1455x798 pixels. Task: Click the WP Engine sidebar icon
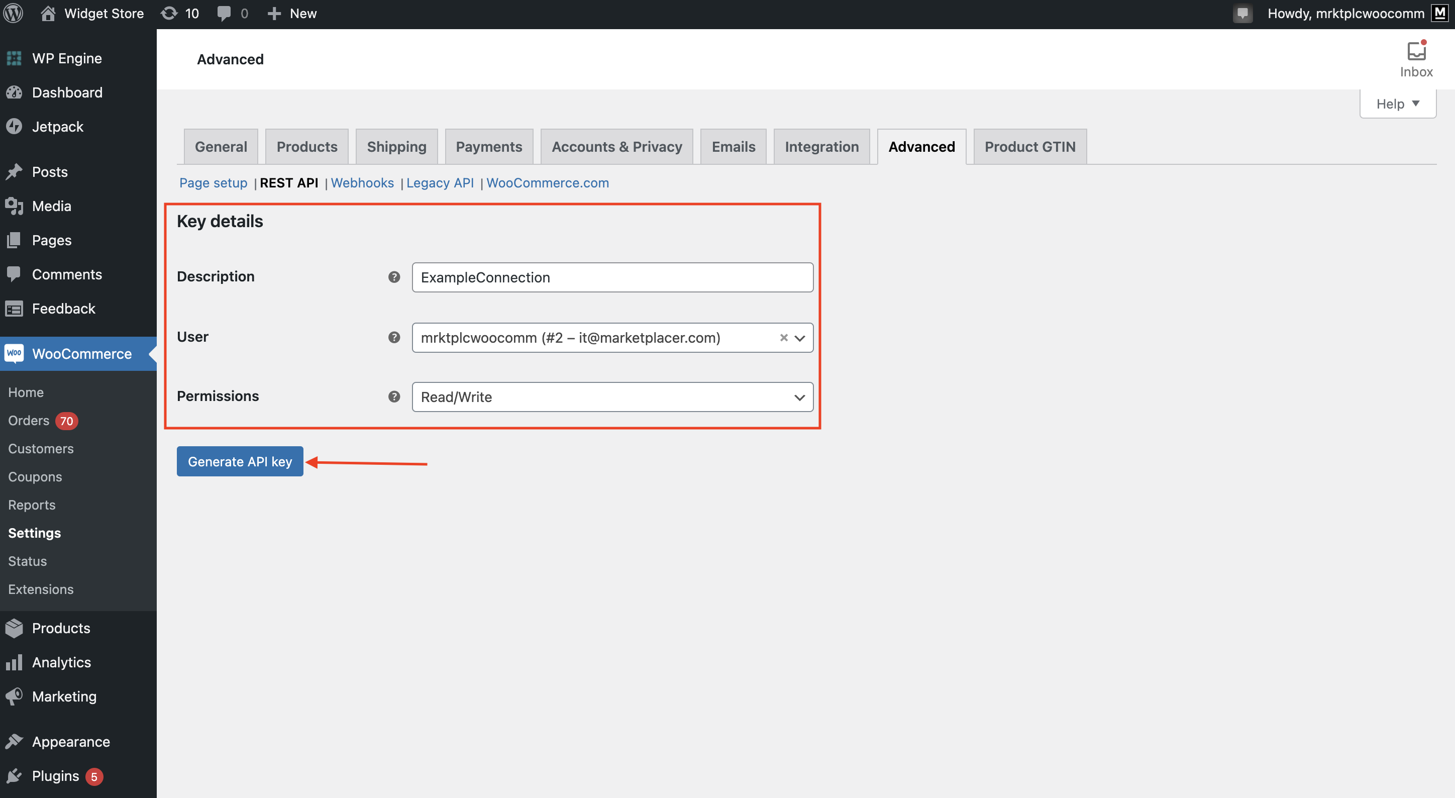14,58
